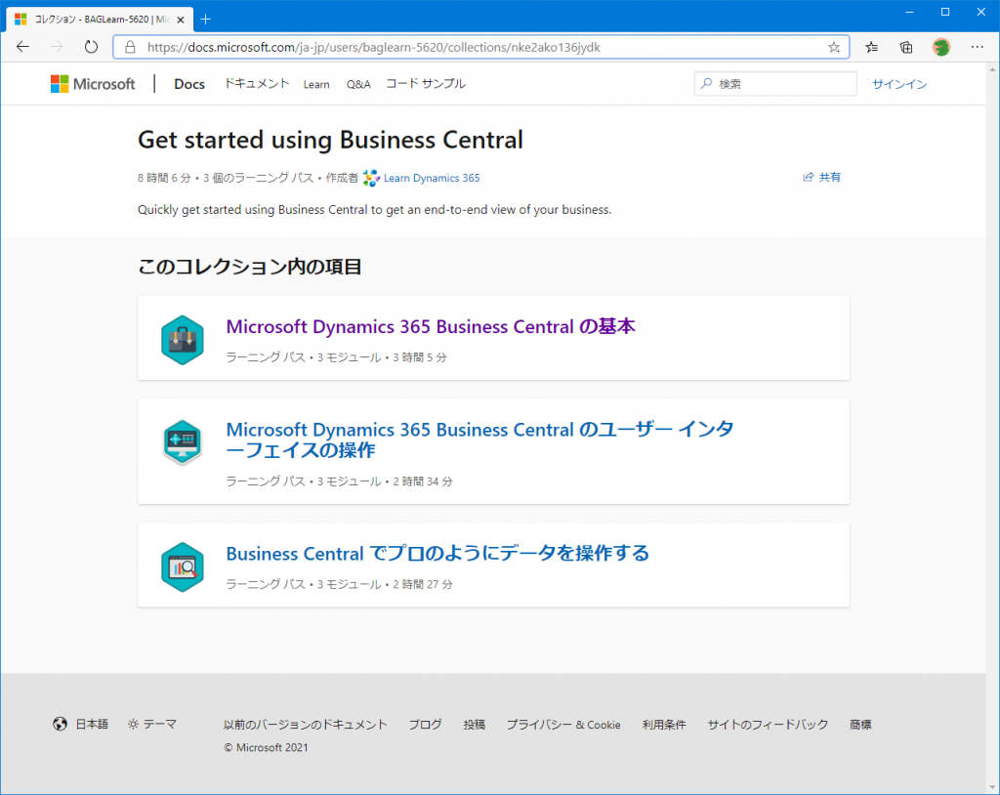Open サイトのフィードバック footer link
This screenshot has height=795, width=1000.
[768, 725]
